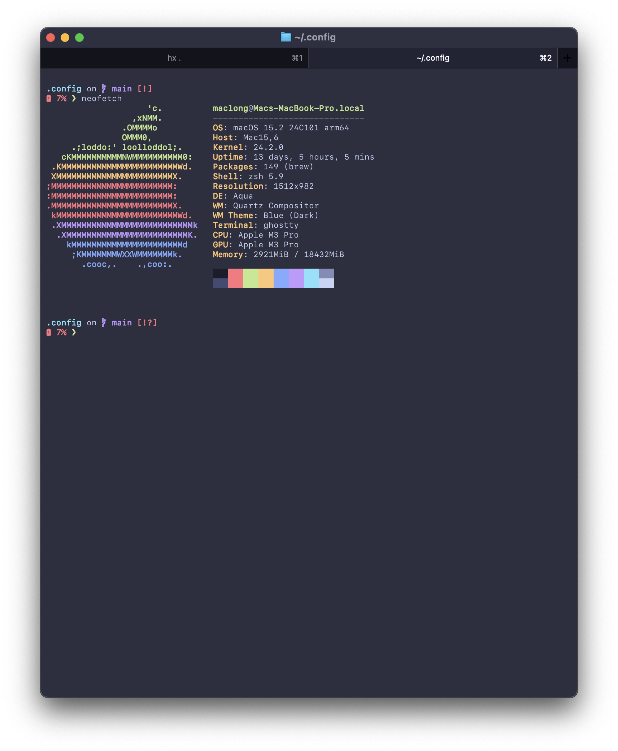The image size is (618, 751).
Task: Click the 'Packages: 149 (brew)' line
Action: click(x=263, y=167)
